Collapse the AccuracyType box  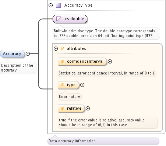click(x=50, y=6)
